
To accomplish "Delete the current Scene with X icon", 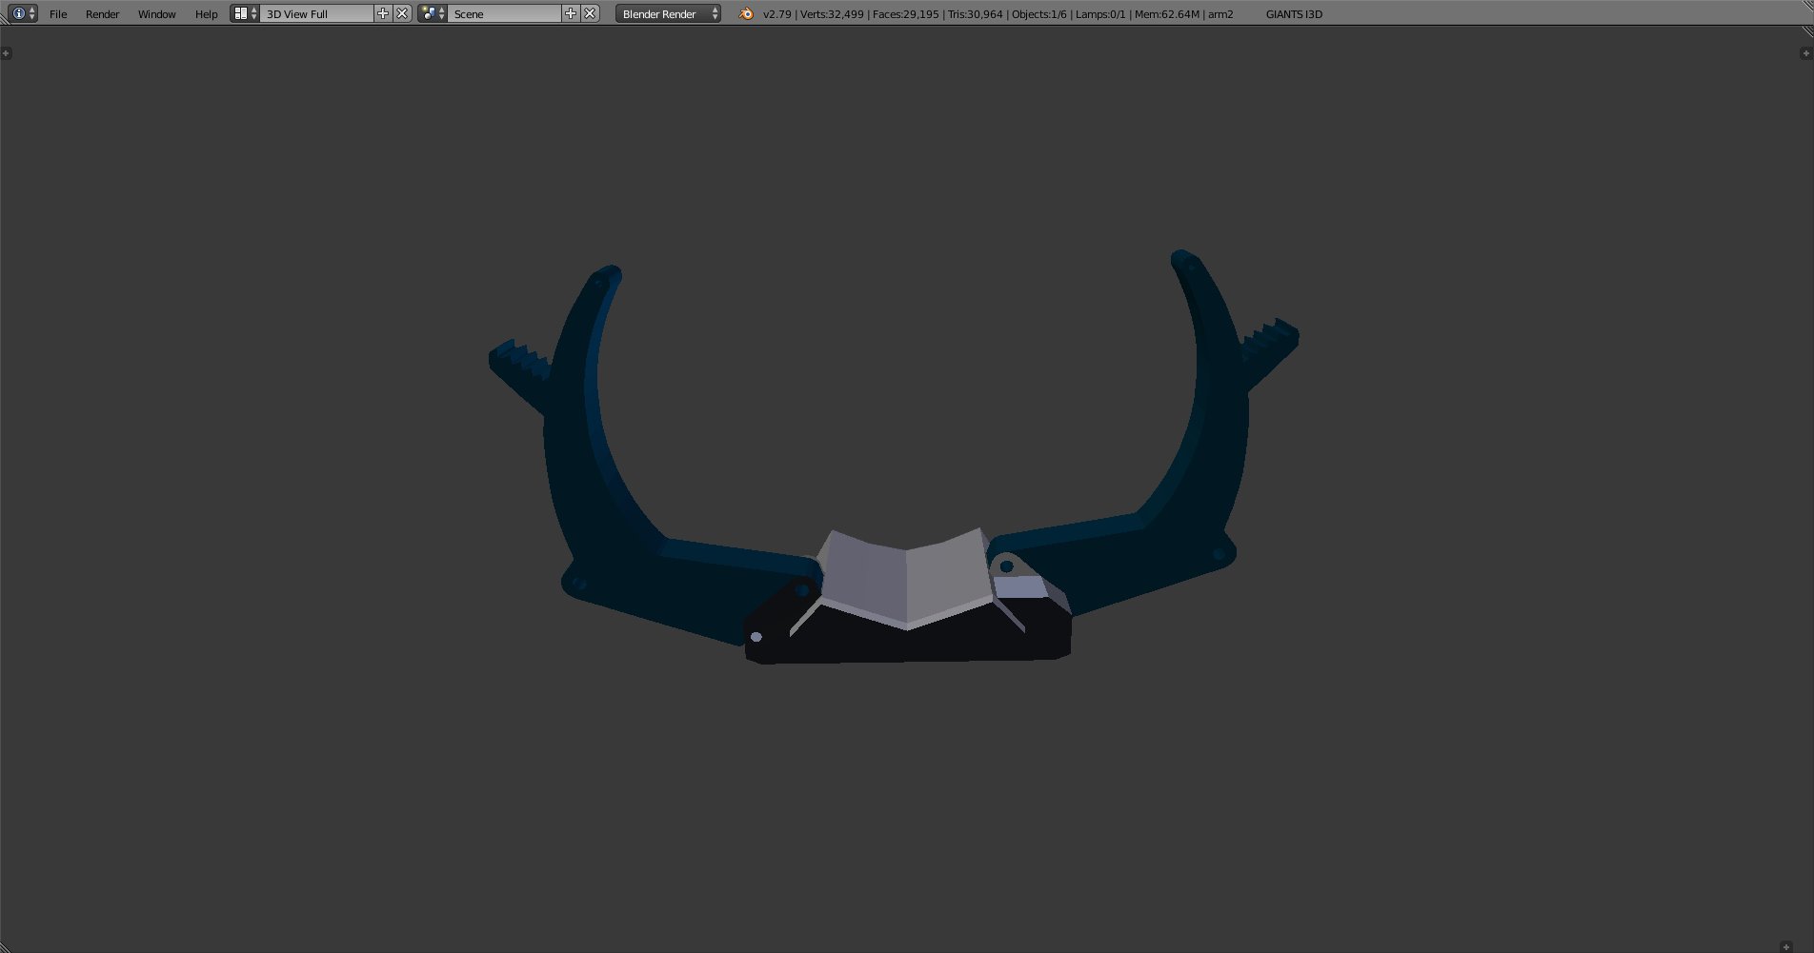I will [x=590, y=13].
